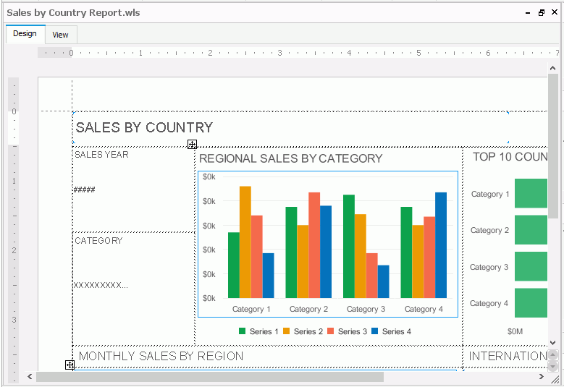Go to next page using round down button
Viewport: 564px width, 387px height.
pos(553,365)
